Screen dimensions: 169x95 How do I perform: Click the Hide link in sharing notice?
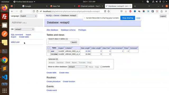138,18
